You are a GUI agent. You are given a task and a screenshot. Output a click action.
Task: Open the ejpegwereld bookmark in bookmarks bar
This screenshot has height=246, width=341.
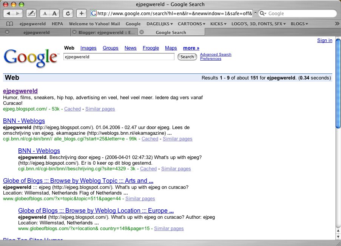click(32, 24)
